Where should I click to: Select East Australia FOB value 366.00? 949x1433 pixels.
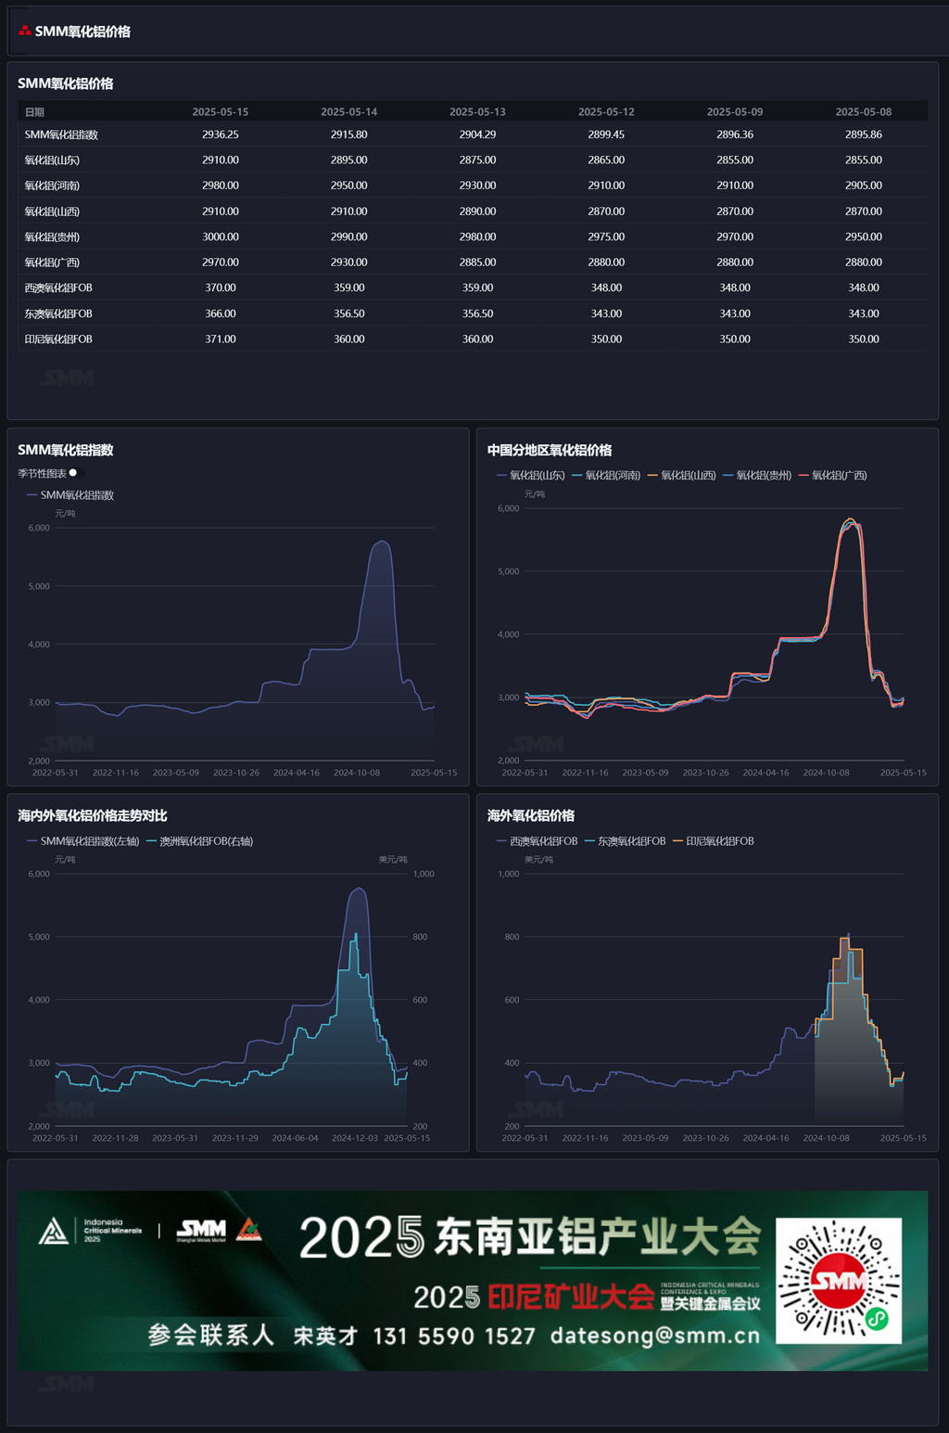tap(221, 313)
